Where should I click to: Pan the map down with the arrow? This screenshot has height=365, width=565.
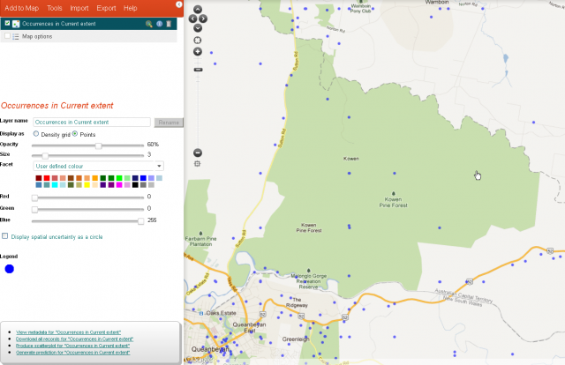(198, 26)
